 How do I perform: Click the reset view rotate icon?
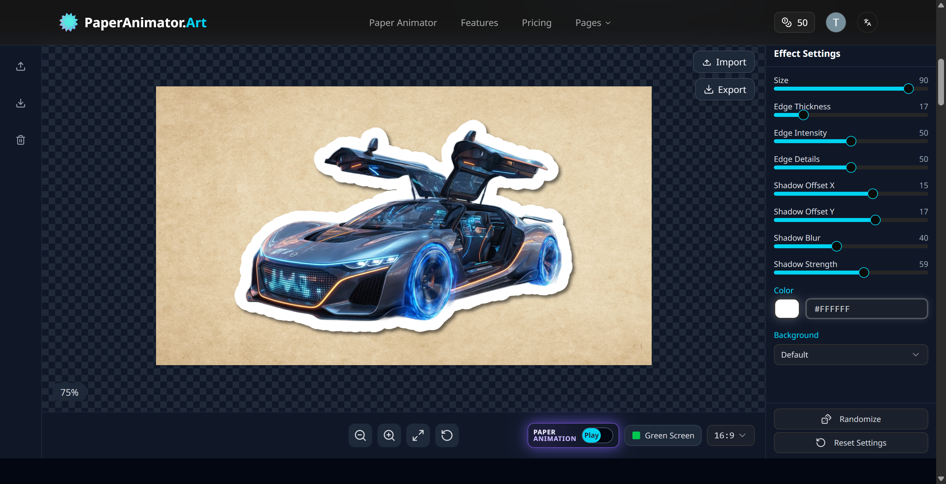pyautogui.click(x=447, y=435)
